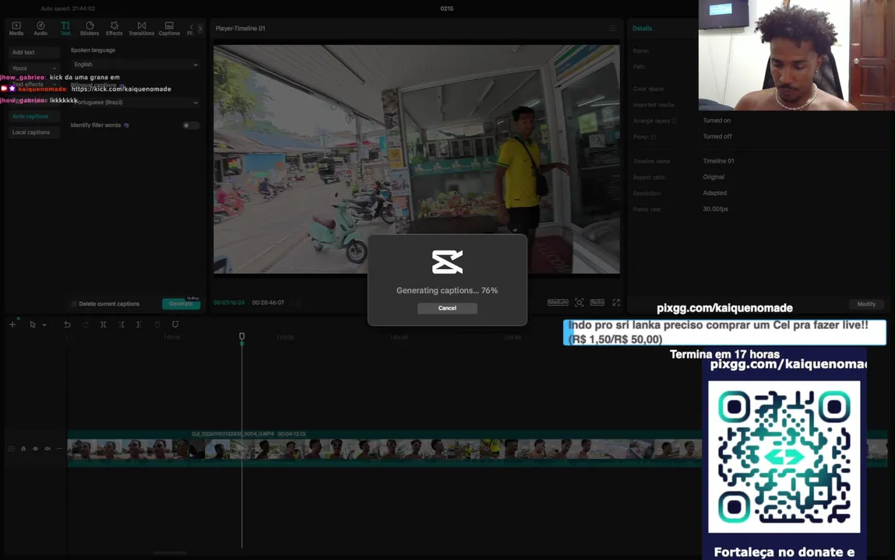This screenshot has width=895, height=560.
Task: Redo the last action
Action: [86, 324]
